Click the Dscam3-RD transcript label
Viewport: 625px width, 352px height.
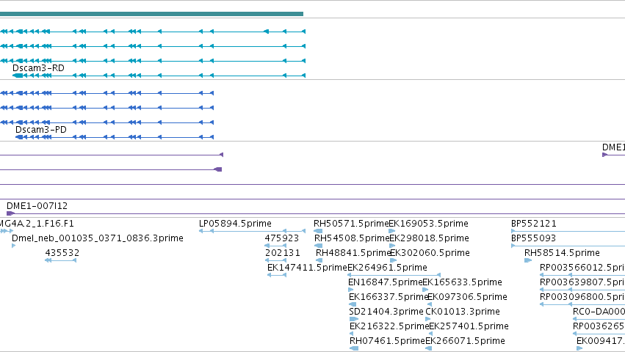[38, 68]
